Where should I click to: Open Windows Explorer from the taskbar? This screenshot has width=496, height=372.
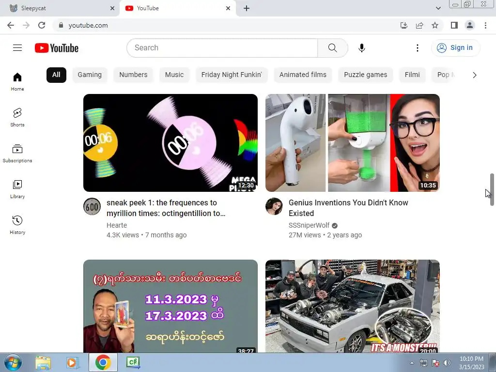[x=43, y=362]
